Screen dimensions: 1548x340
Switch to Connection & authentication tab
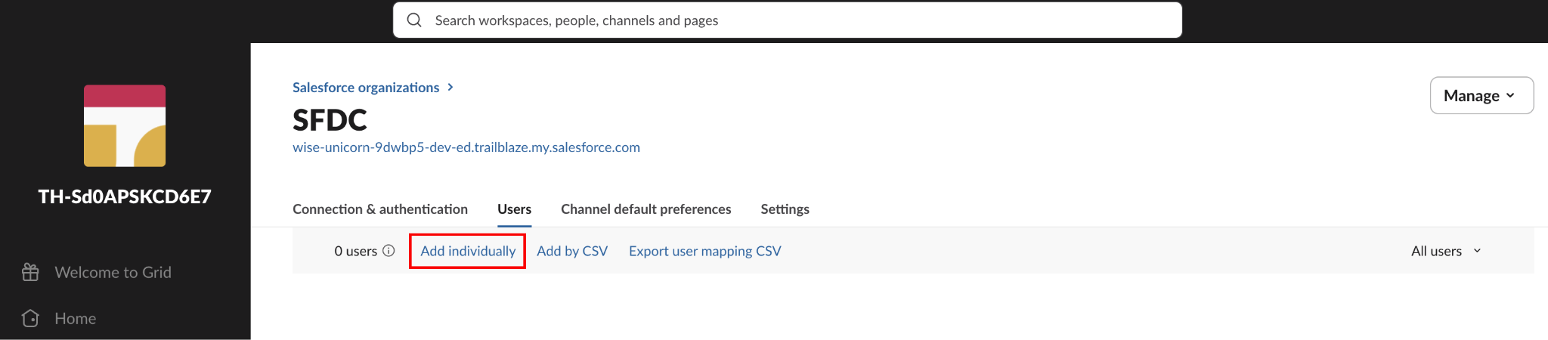click(380, 209)
